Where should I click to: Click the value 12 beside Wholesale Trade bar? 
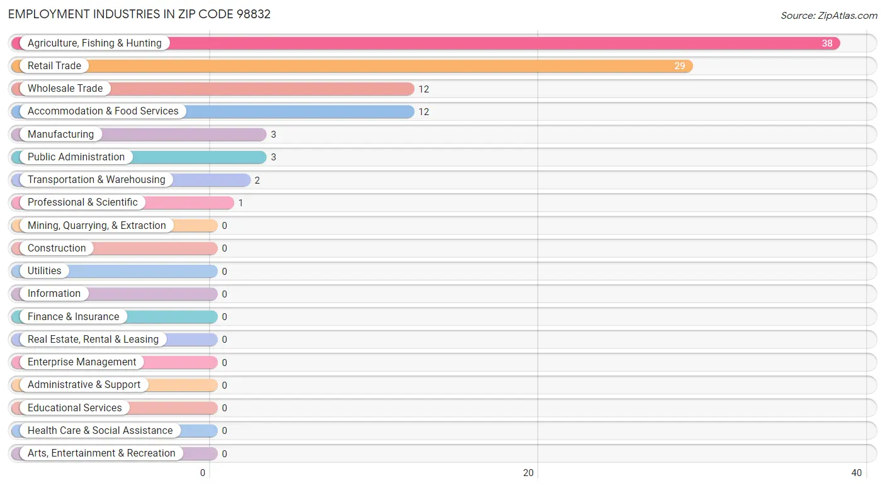click(424, 89)
